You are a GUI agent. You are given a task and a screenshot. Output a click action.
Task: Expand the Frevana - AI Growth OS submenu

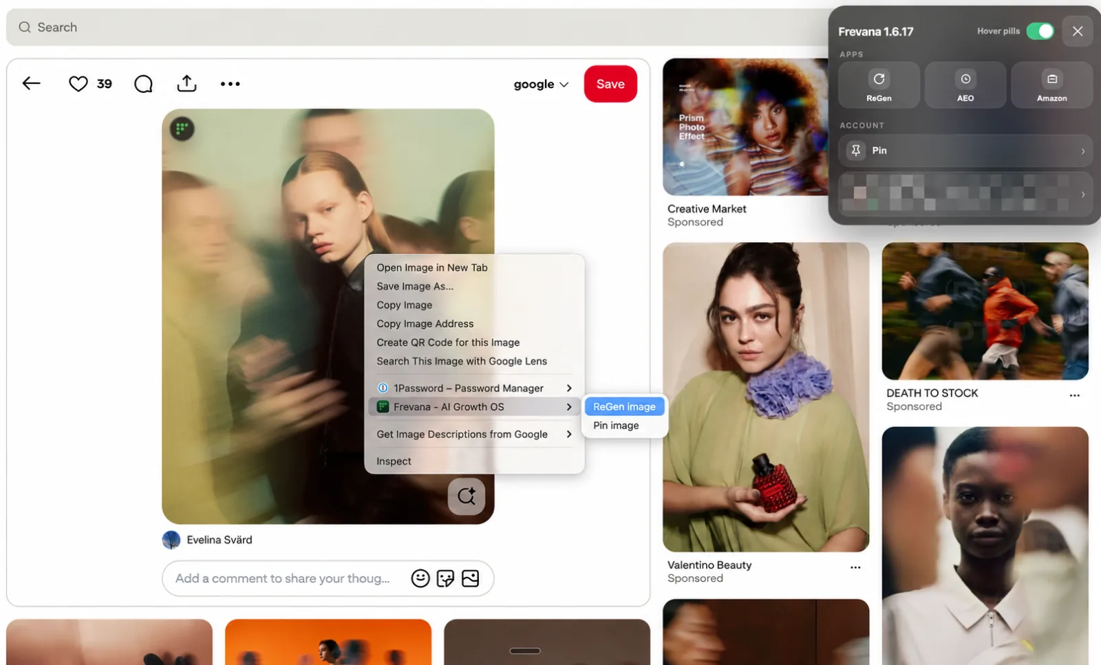click(474, 407)
